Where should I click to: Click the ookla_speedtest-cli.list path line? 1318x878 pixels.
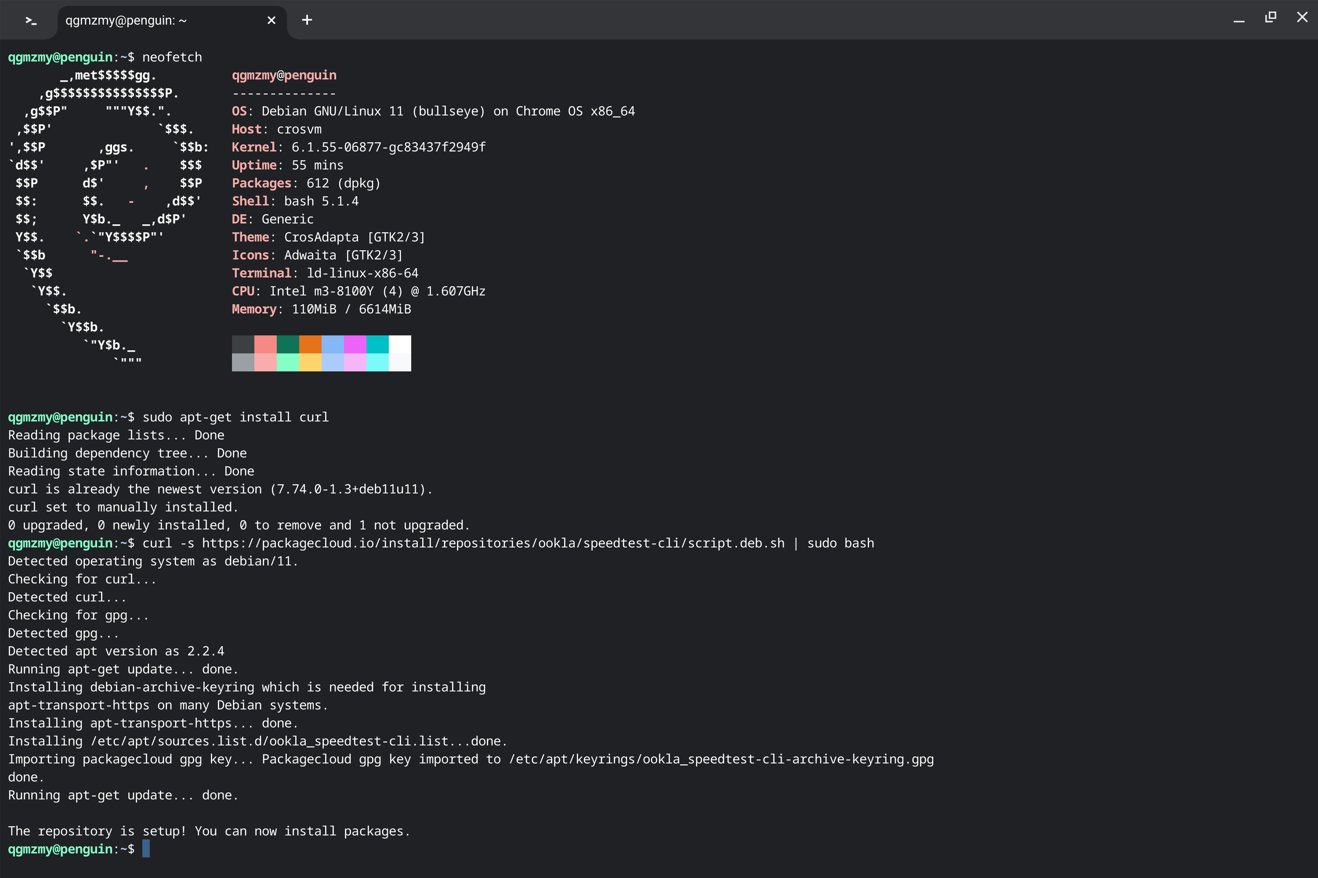coord(258,741)
